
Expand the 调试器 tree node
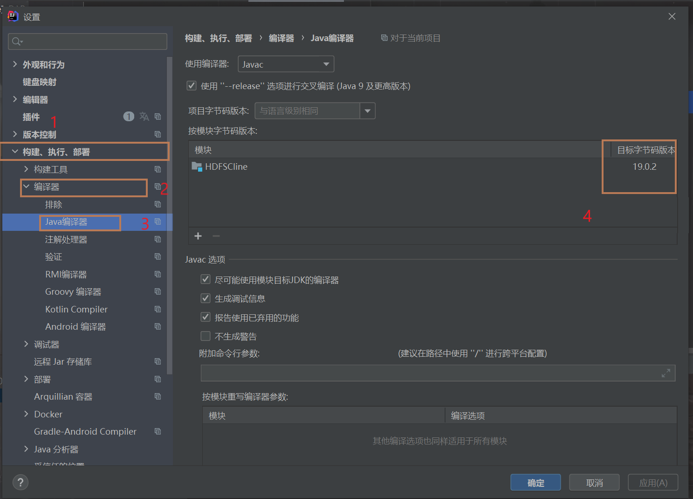[26, 344]
